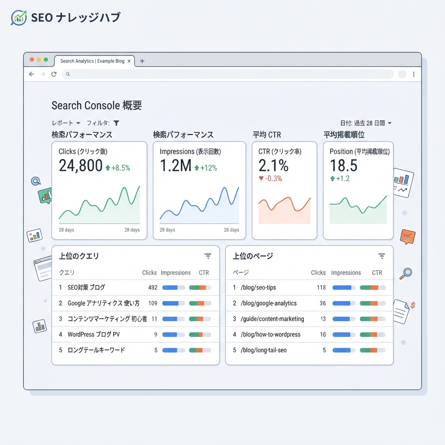Click the Search Console 概要 heading
Viewport: 445px width, 445px height.
[x=97, y=105]
